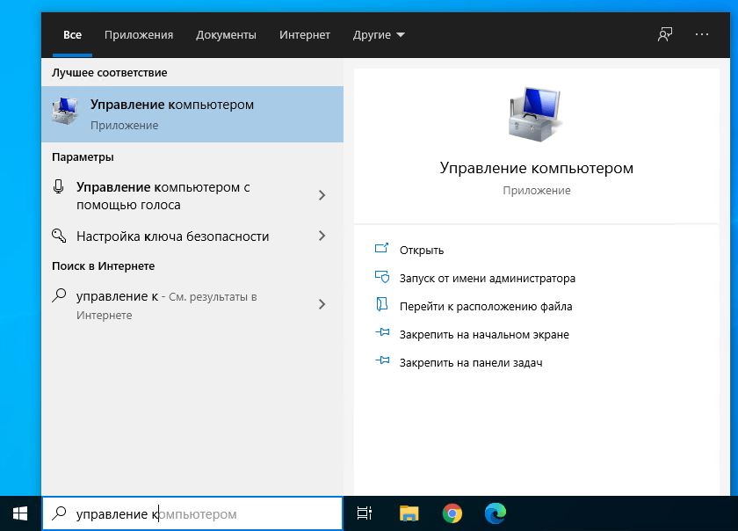Click the Параметры section header
Screen dimensions: 738x531
point(83,156)
